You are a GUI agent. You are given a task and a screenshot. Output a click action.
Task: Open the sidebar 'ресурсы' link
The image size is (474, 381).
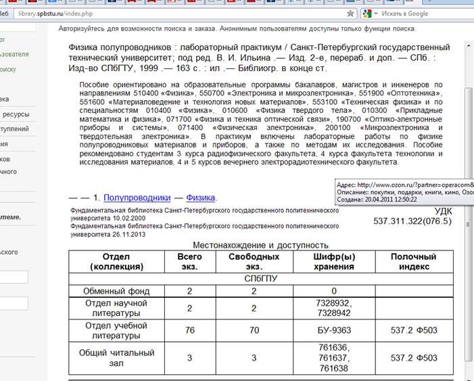16,114
